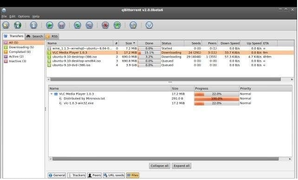Open the Help menu
The image size is (298, 180).
pyautogui.click(x=36, y=17)
